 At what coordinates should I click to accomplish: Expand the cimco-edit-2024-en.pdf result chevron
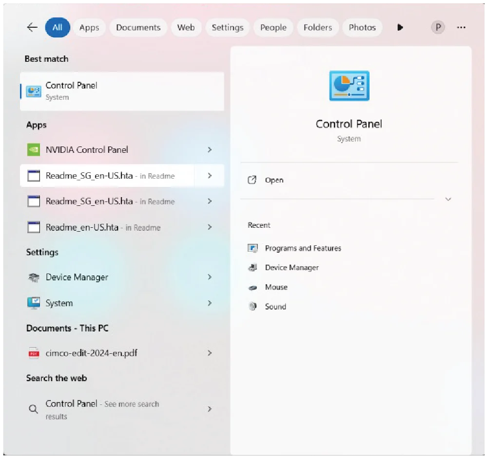(x=210, y=353)
